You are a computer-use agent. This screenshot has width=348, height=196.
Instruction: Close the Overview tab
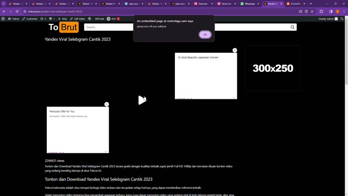pyautogui.click(x=212, y=4)
